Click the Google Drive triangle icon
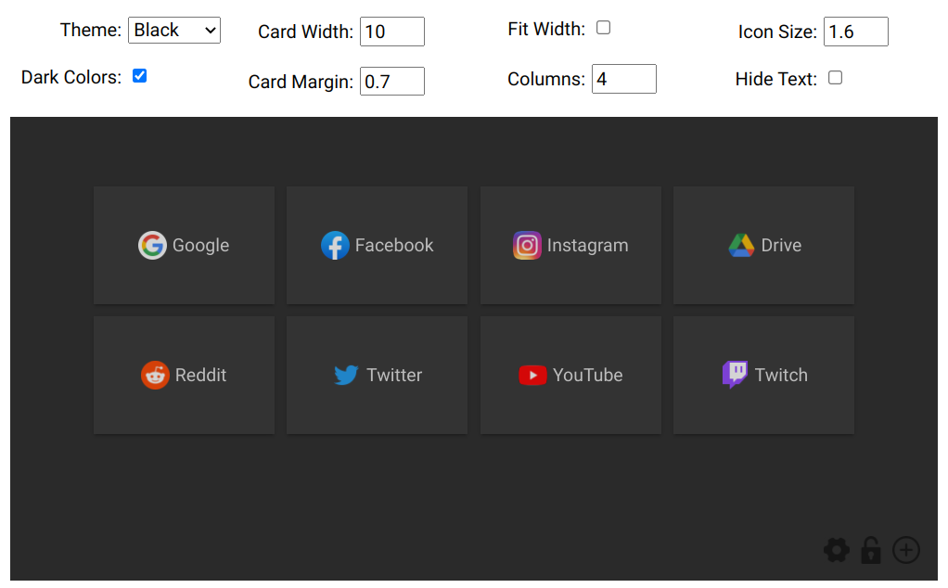Image resolution: width=948 pixels, height=588 pixels. 741,246
